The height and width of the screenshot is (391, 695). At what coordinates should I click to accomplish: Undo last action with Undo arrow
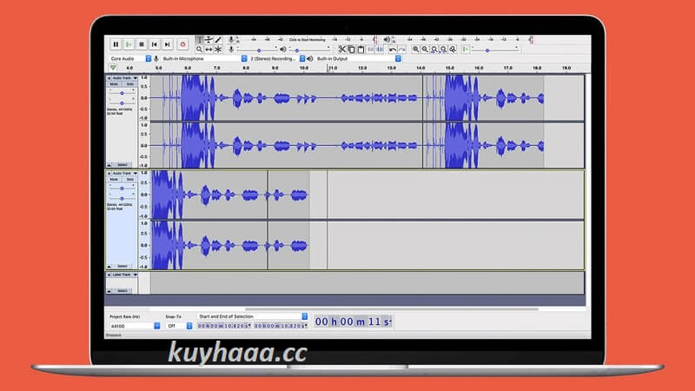click(393, 50)
